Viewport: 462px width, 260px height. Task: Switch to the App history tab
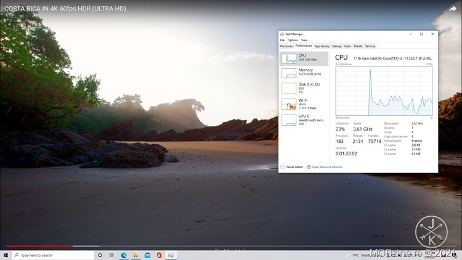point(322,46)
